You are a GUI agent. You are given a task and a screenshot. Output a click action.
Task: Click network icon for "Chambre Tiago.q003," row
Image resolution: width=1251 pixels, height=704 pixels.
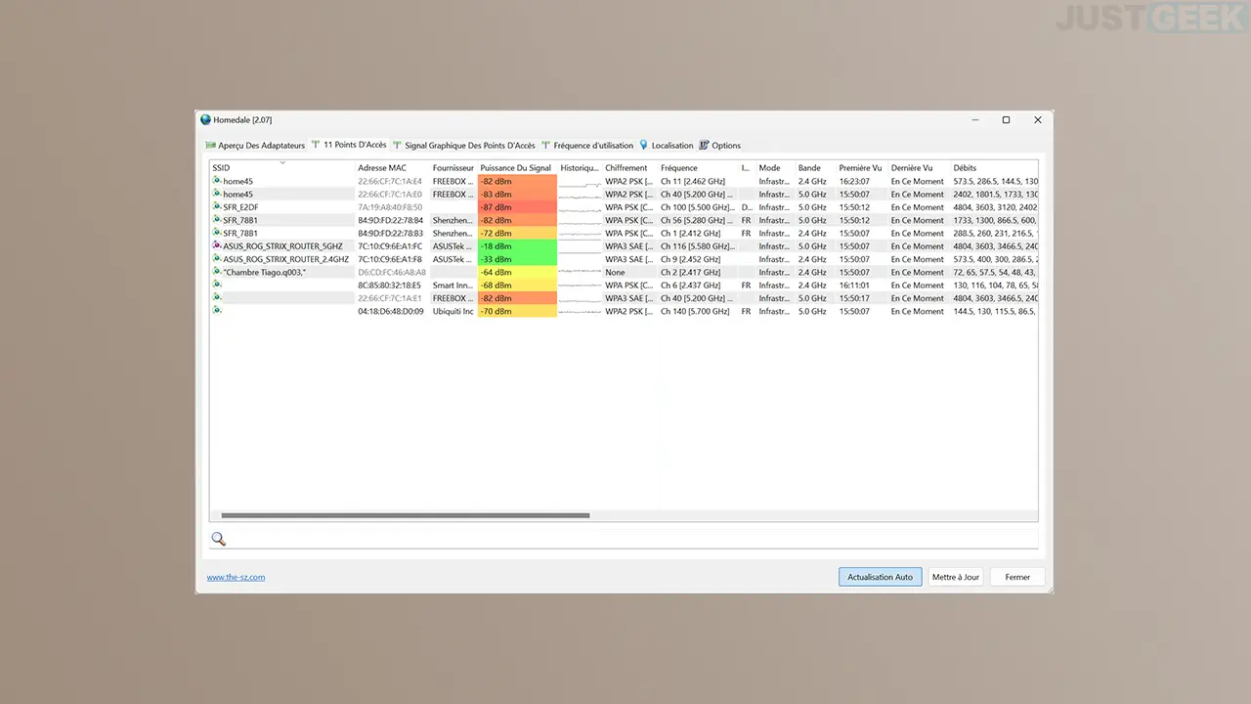coord(217,272)
